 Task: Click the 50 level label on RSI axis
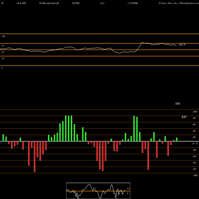(x=3, y=52)
